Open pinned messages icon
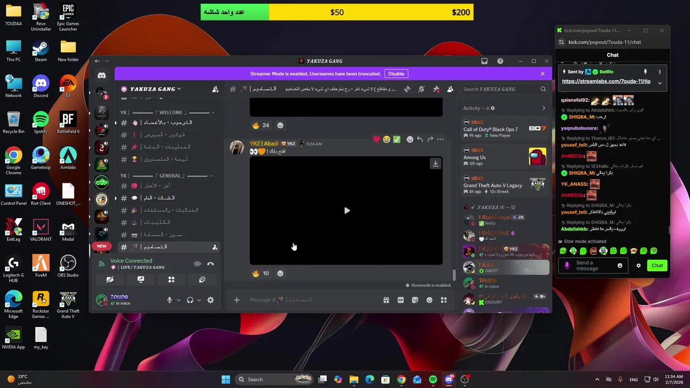690x388 pixels. (436, 89)
